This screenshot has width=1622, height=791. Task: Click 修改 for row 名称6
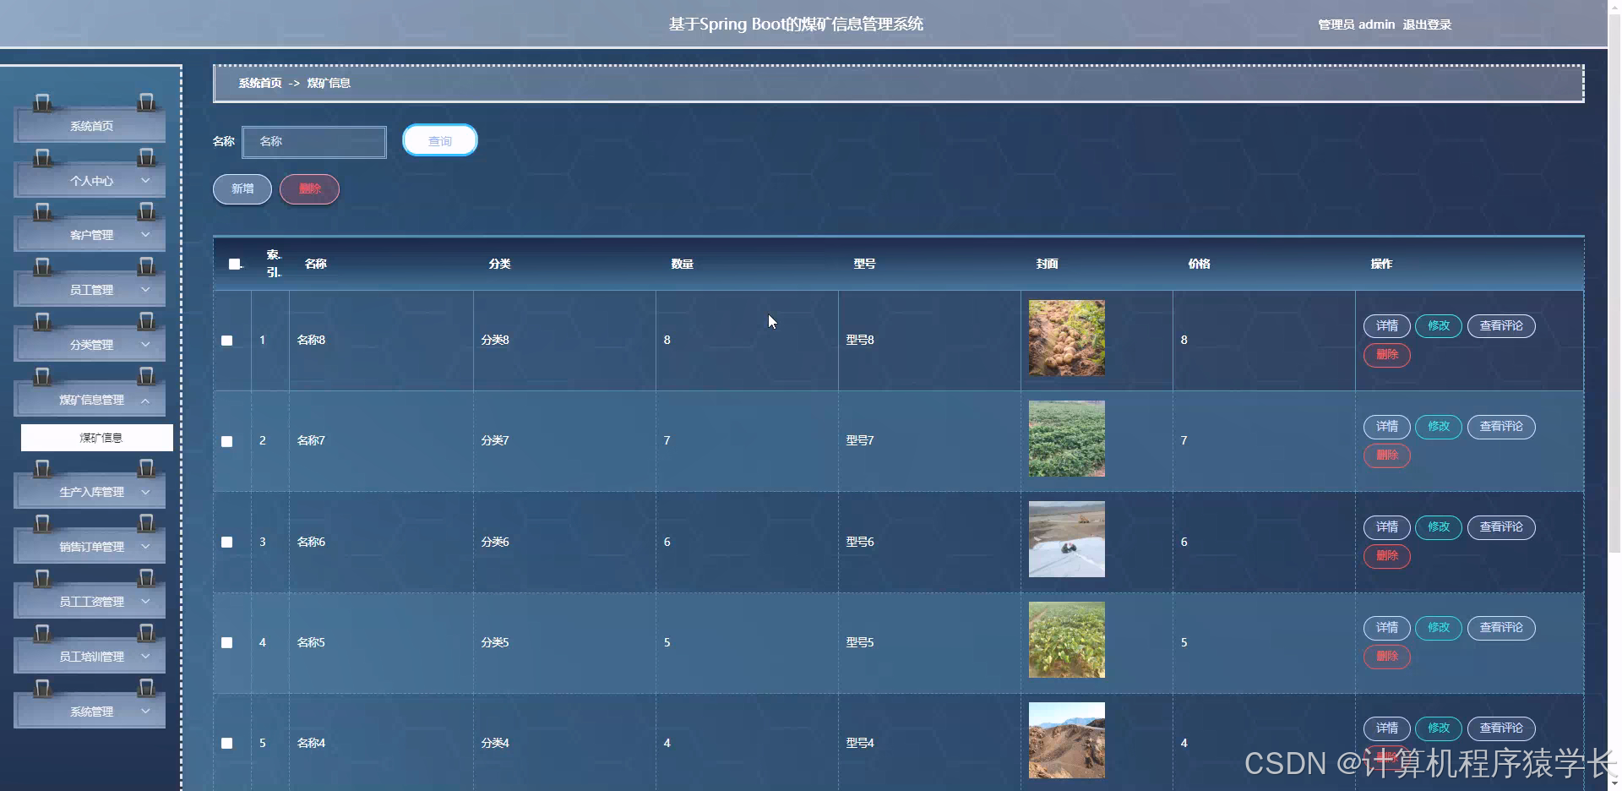(1439, 527)
